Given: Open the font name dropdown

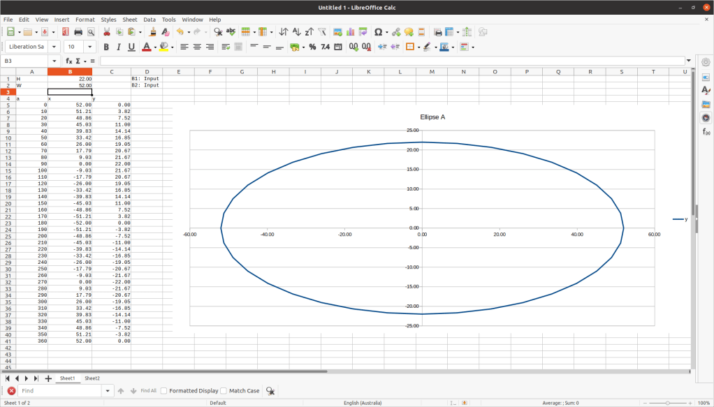Looking at the screenshot, I should pos(55,47).
